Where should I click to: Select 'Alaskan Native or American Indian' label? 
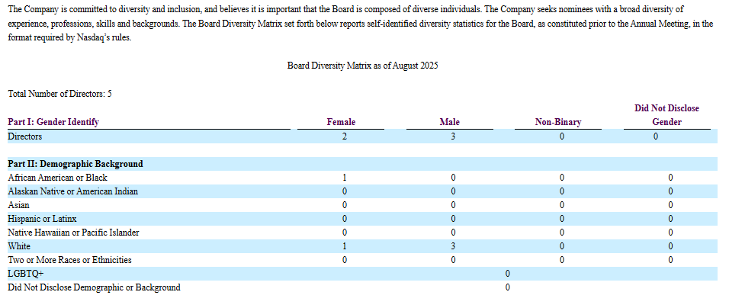(73, 191)
